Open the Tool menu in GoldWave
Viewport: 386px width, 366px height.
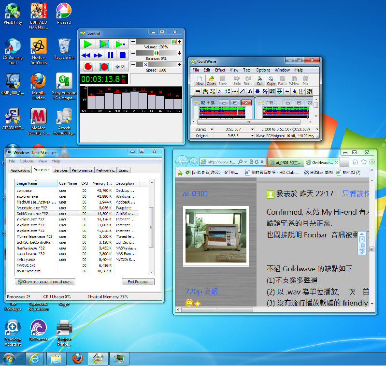point(247,70)
